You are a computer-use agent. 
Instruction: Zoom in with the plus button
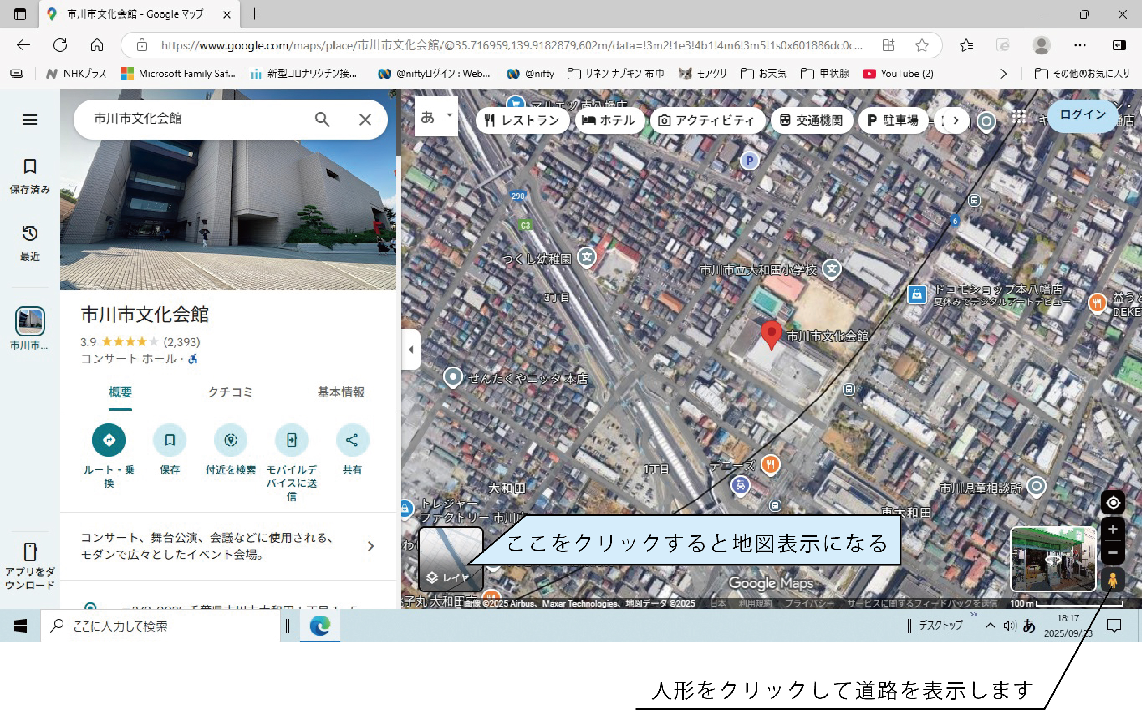tap(1113, 530)
